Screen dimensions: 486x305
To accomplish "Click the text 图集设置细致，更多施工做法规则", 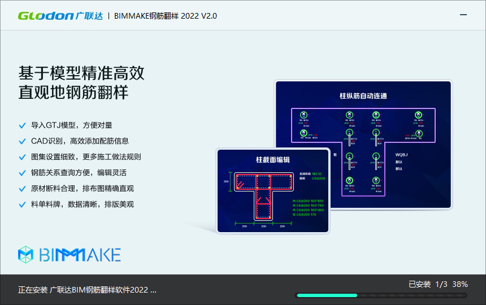I will coord(86,156).
